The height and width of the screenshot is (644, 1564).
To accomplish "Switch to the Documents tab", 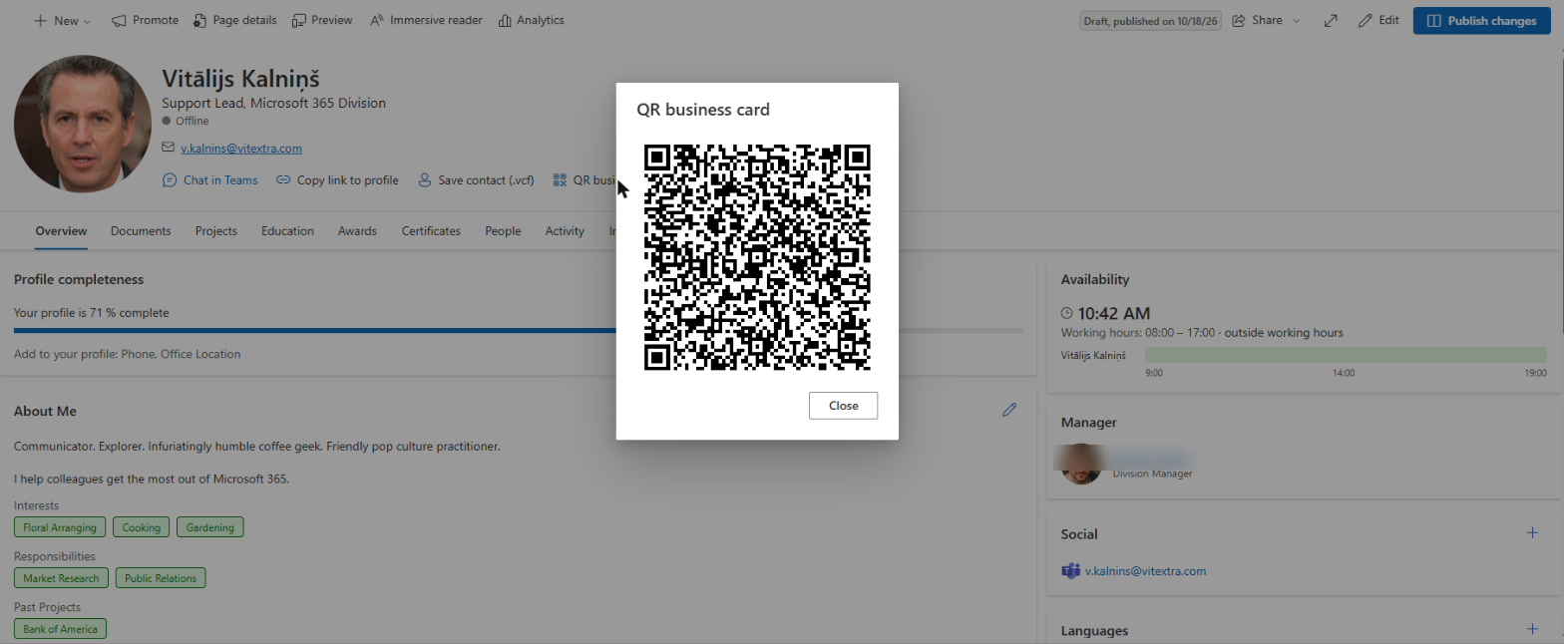I will (x=141, y=230).
